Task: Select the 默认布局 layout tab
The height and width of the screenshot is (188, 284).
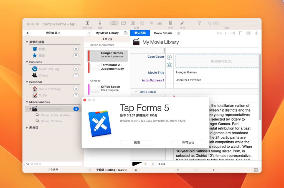Action: point(140,33)
